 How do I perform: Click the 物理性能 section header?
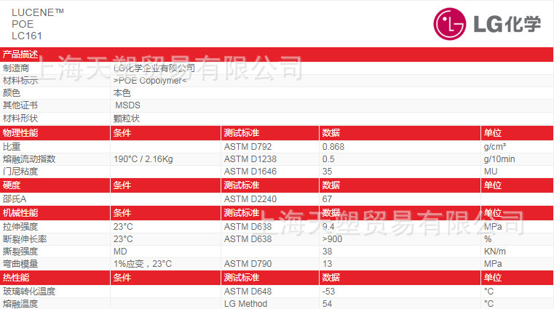click(x=20, y=133)
